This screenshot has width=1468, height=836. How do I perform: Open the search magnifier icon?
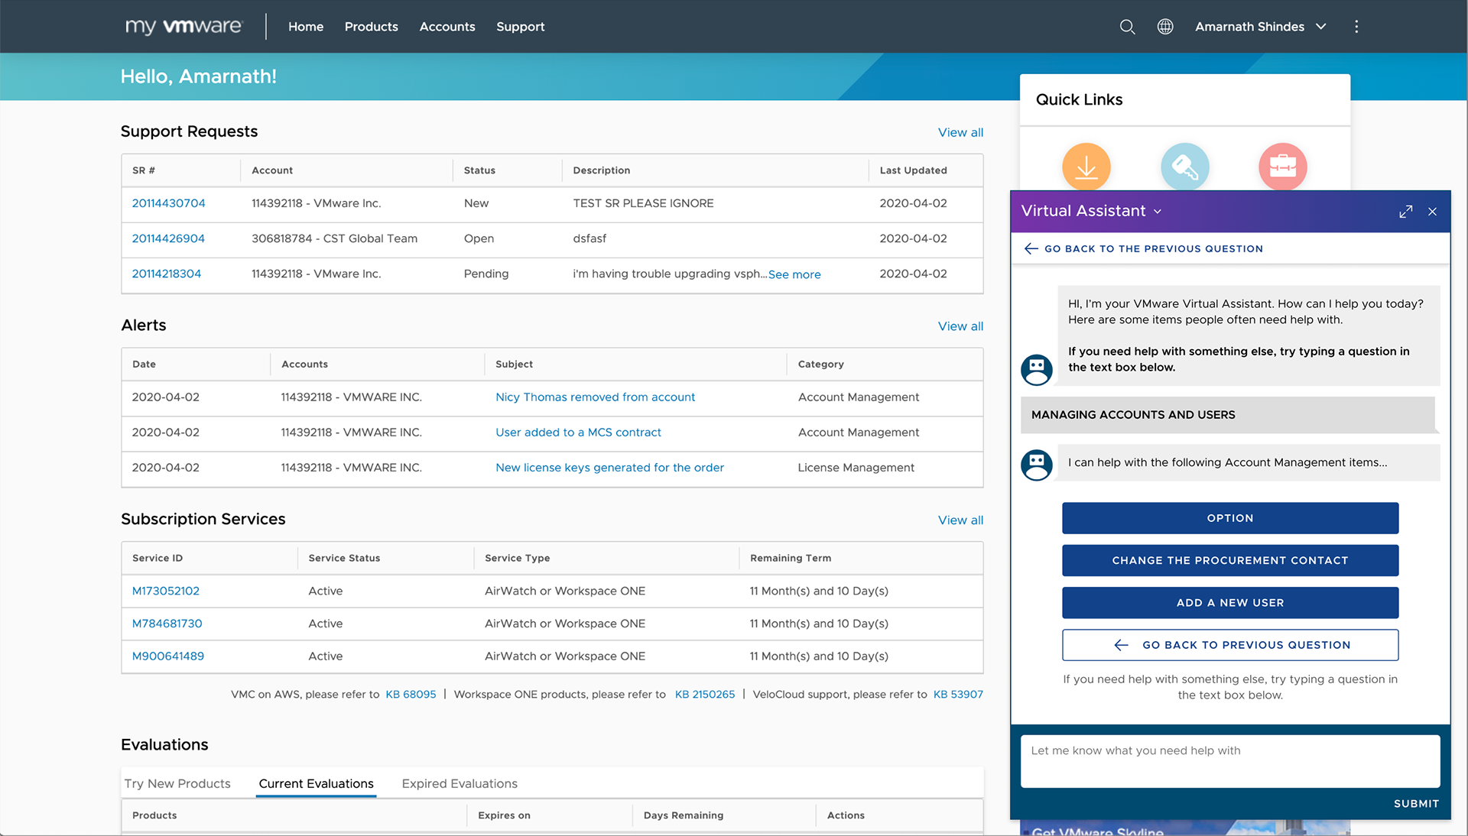coord(1127,27)
